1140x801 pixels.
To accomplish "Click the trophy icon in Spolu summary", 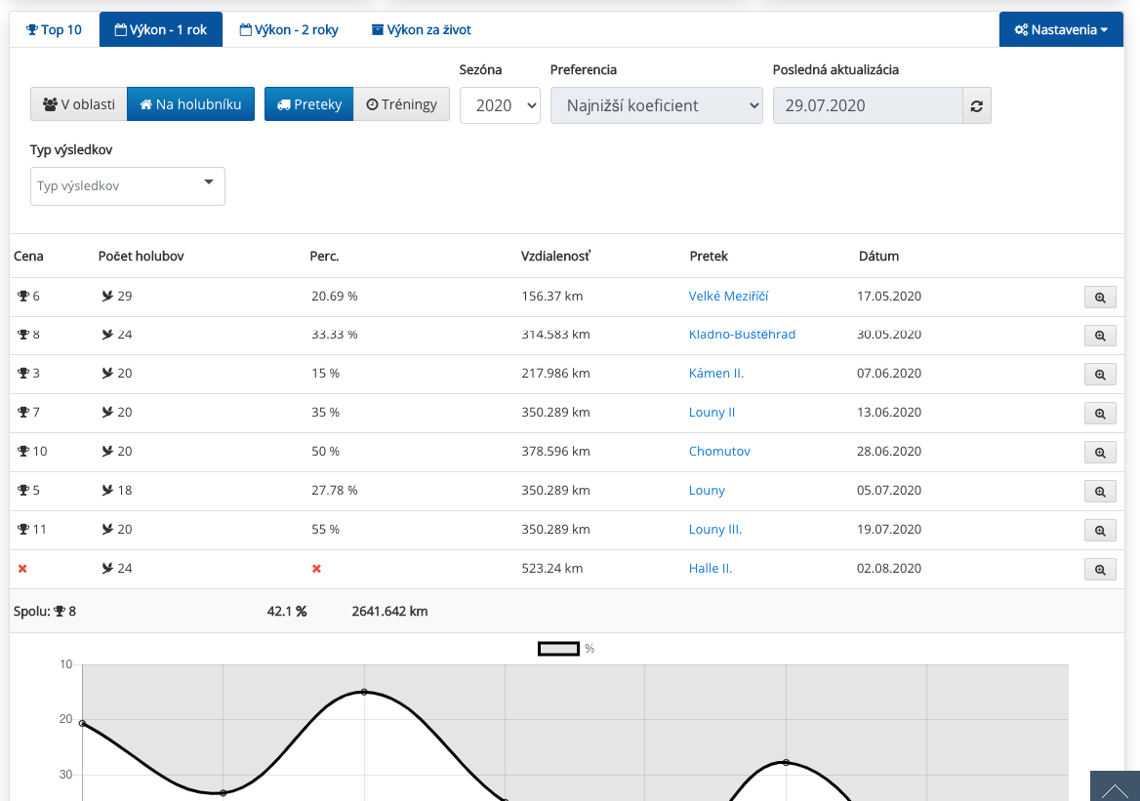I will click(x=60, y=612).
